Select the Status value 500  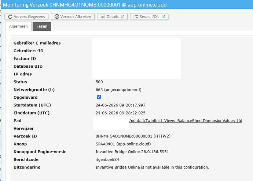(x=99, y=82)
